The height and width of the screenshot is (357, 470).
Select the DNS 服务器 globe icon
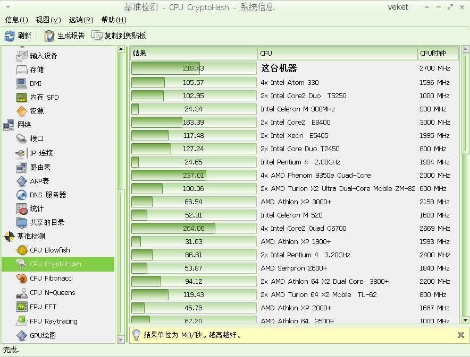(x=22, y=195)
